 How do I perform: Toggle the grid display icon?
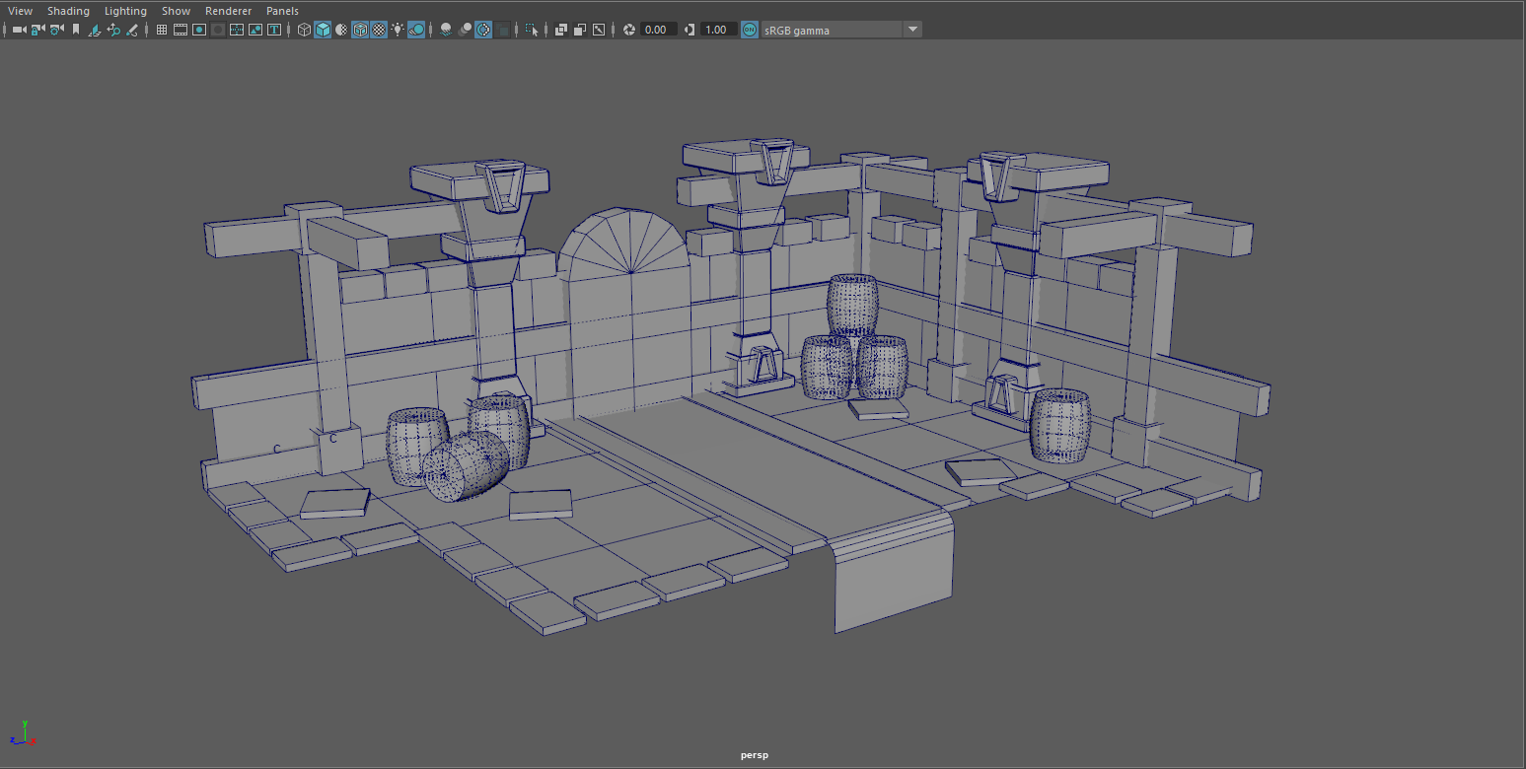(161, 30)
